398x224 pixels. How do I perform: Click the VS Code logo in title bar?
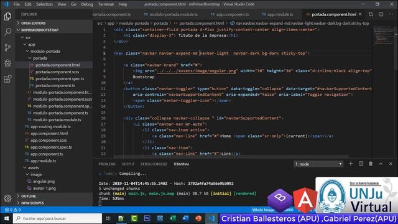pyautogui.click(x=6, y=4)
